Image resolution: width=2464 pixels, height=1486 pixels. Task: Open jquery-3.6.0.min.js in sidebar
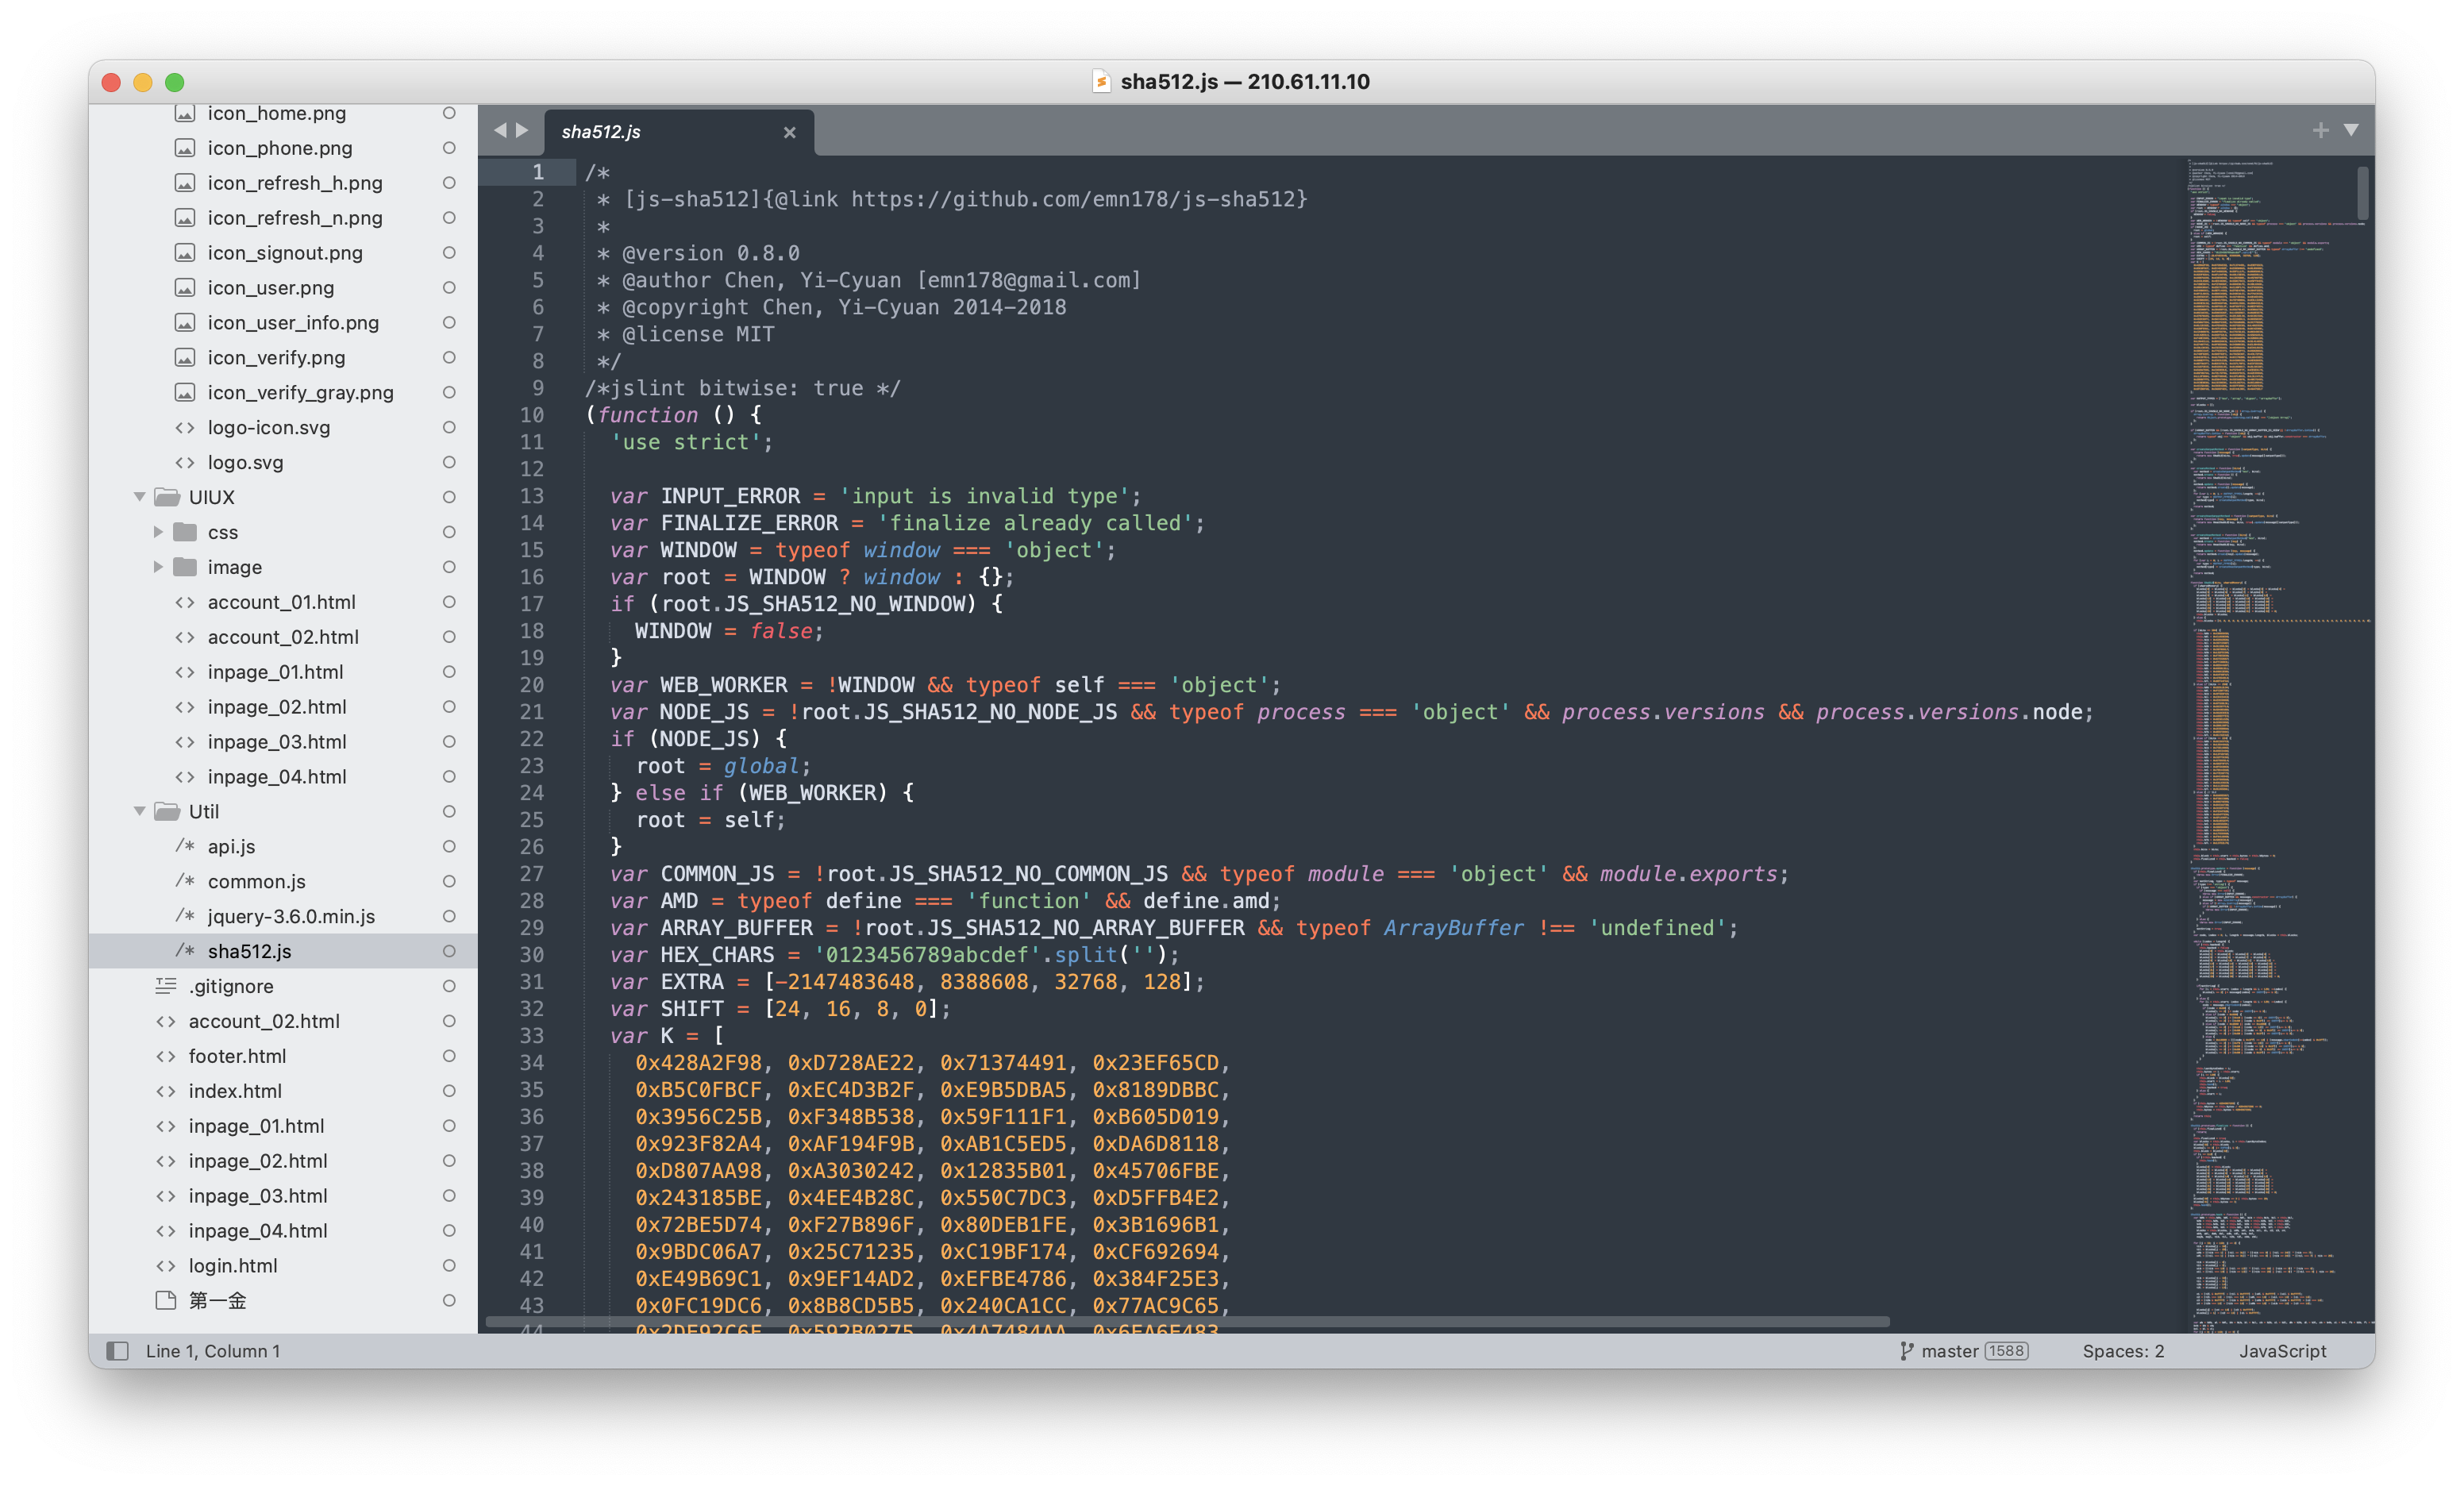pos(291,916)
